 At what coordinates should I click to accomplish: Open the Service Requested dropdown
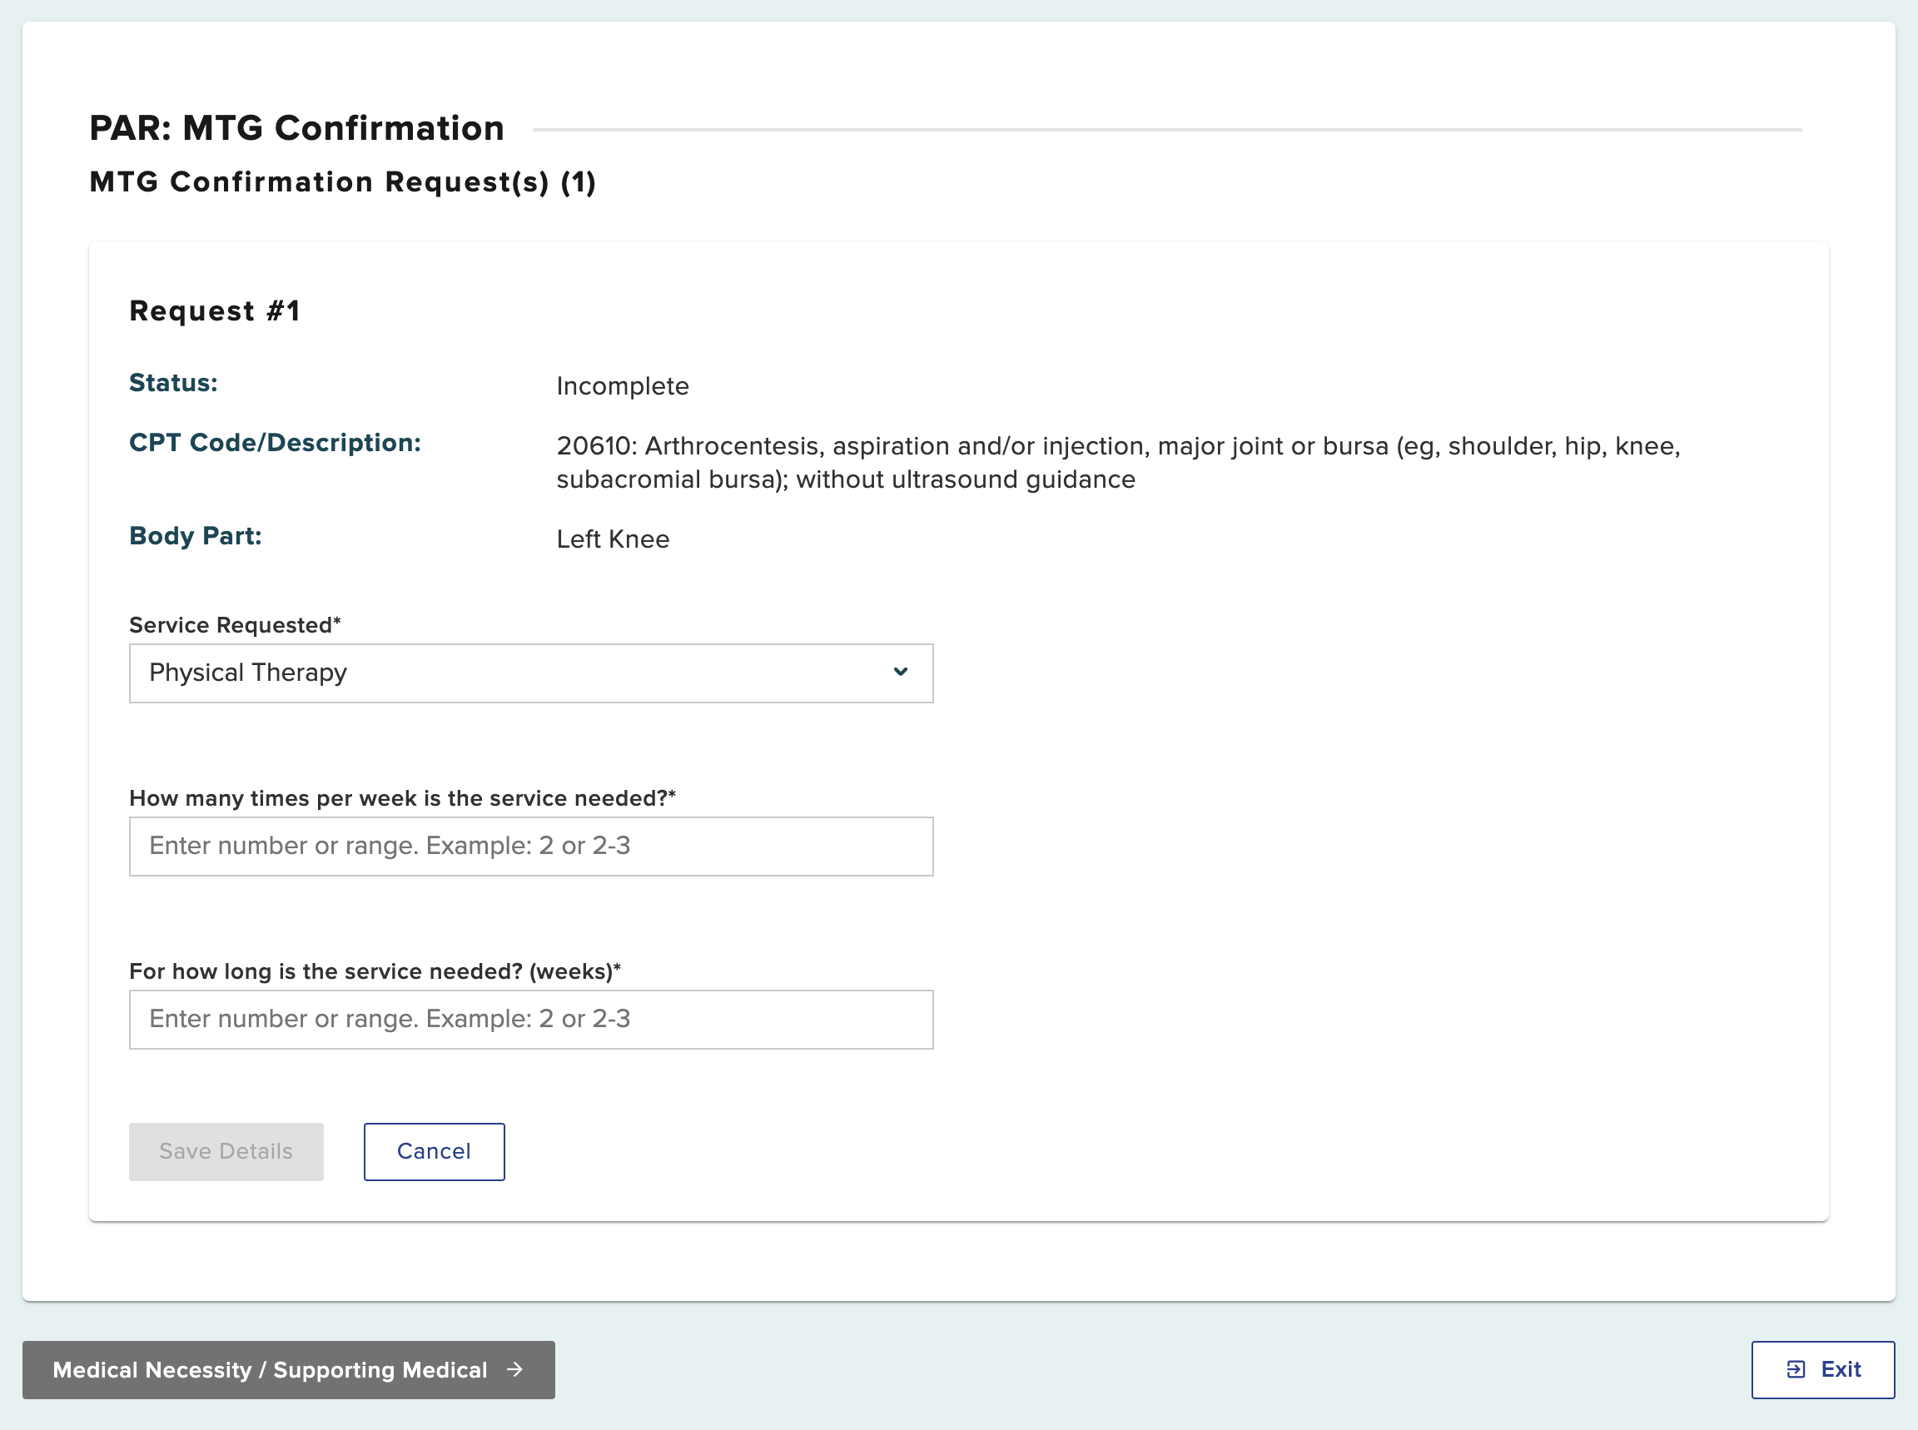click(x=530, y=673)
